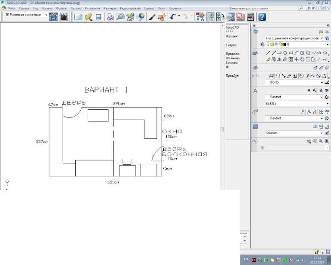Click the Zoom in magnifier in the navigation panel
This screenshot has height=265, width=331.
coord(327,141)
